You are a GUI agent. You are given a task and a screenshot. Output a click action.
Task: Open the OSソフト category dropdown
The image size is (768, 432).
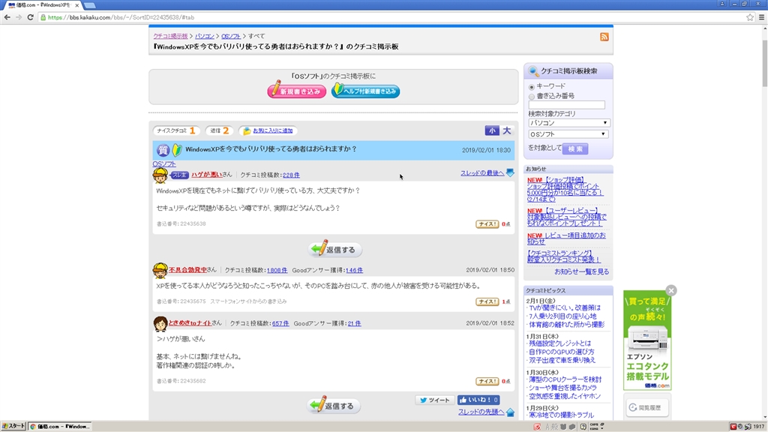(568, 134)
